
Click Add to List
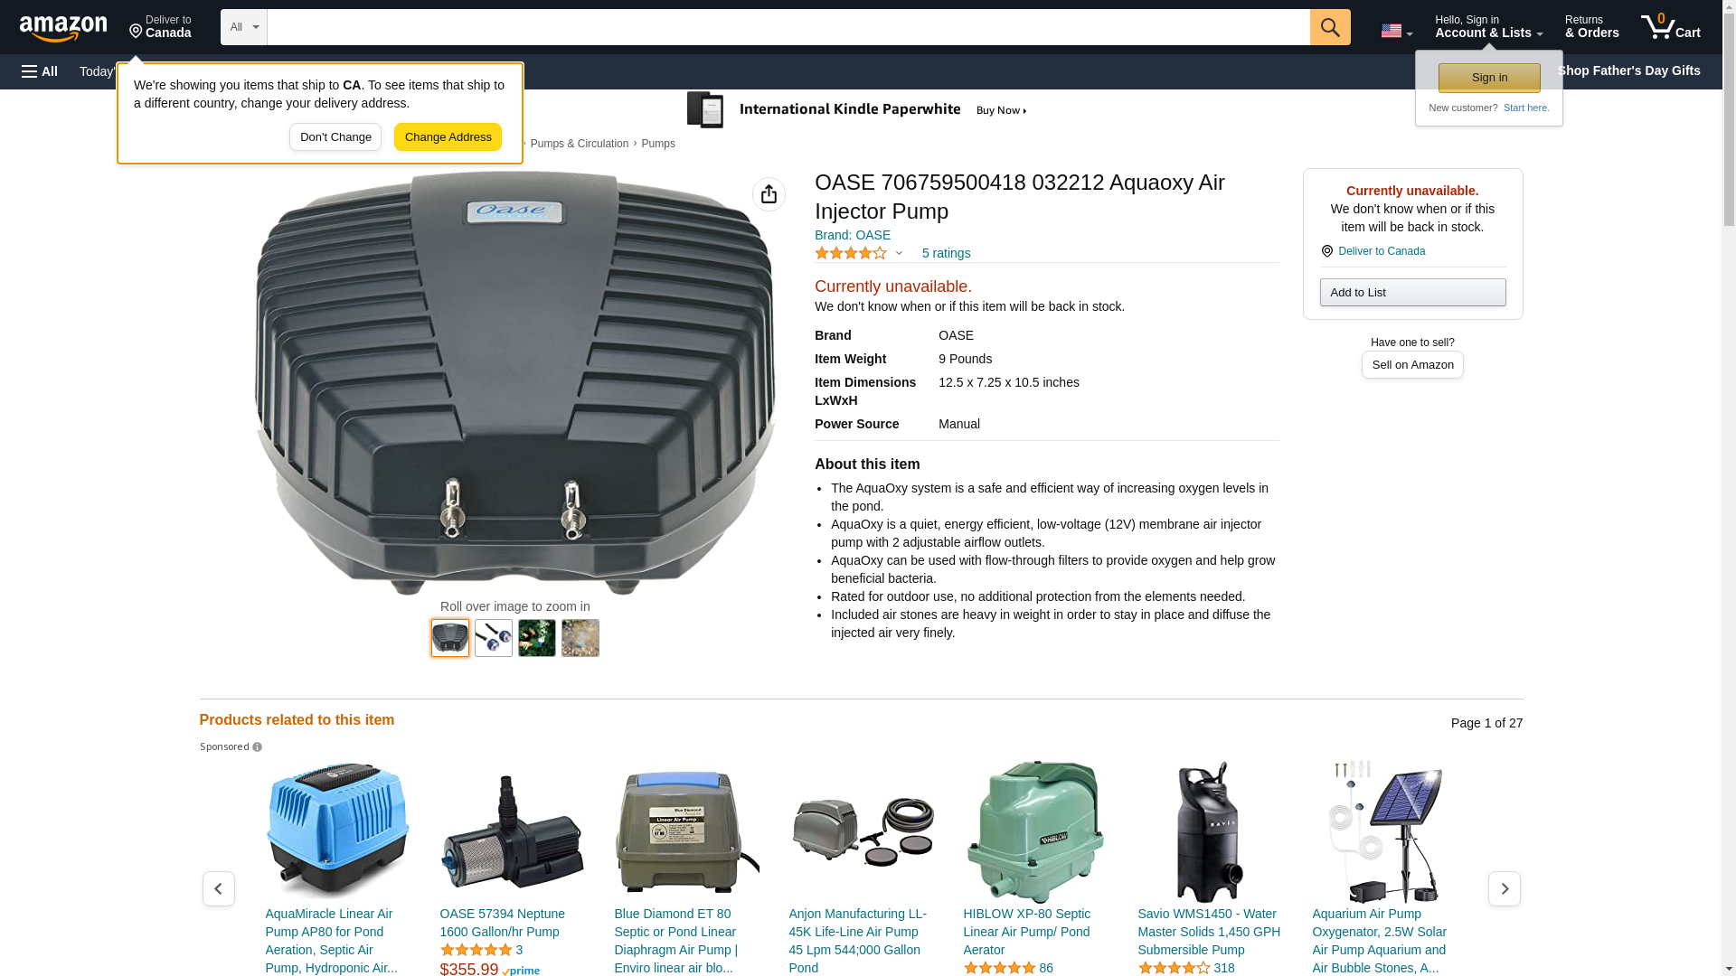click(1412, 293)
